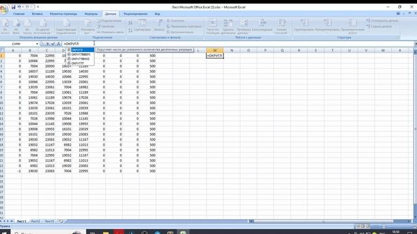Click the Office button
The image size is (417, 234).
point(5,10)
